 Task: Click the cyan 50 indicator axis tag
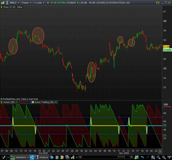tap(165, 126)
